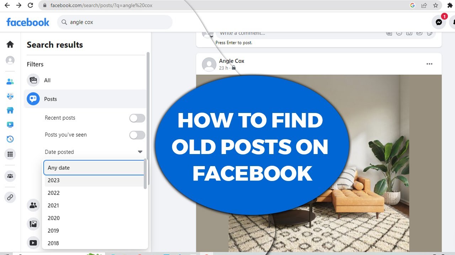This screenshot has height=255, width=455.
Task: Choose Any date in date list
Action: 94,168
